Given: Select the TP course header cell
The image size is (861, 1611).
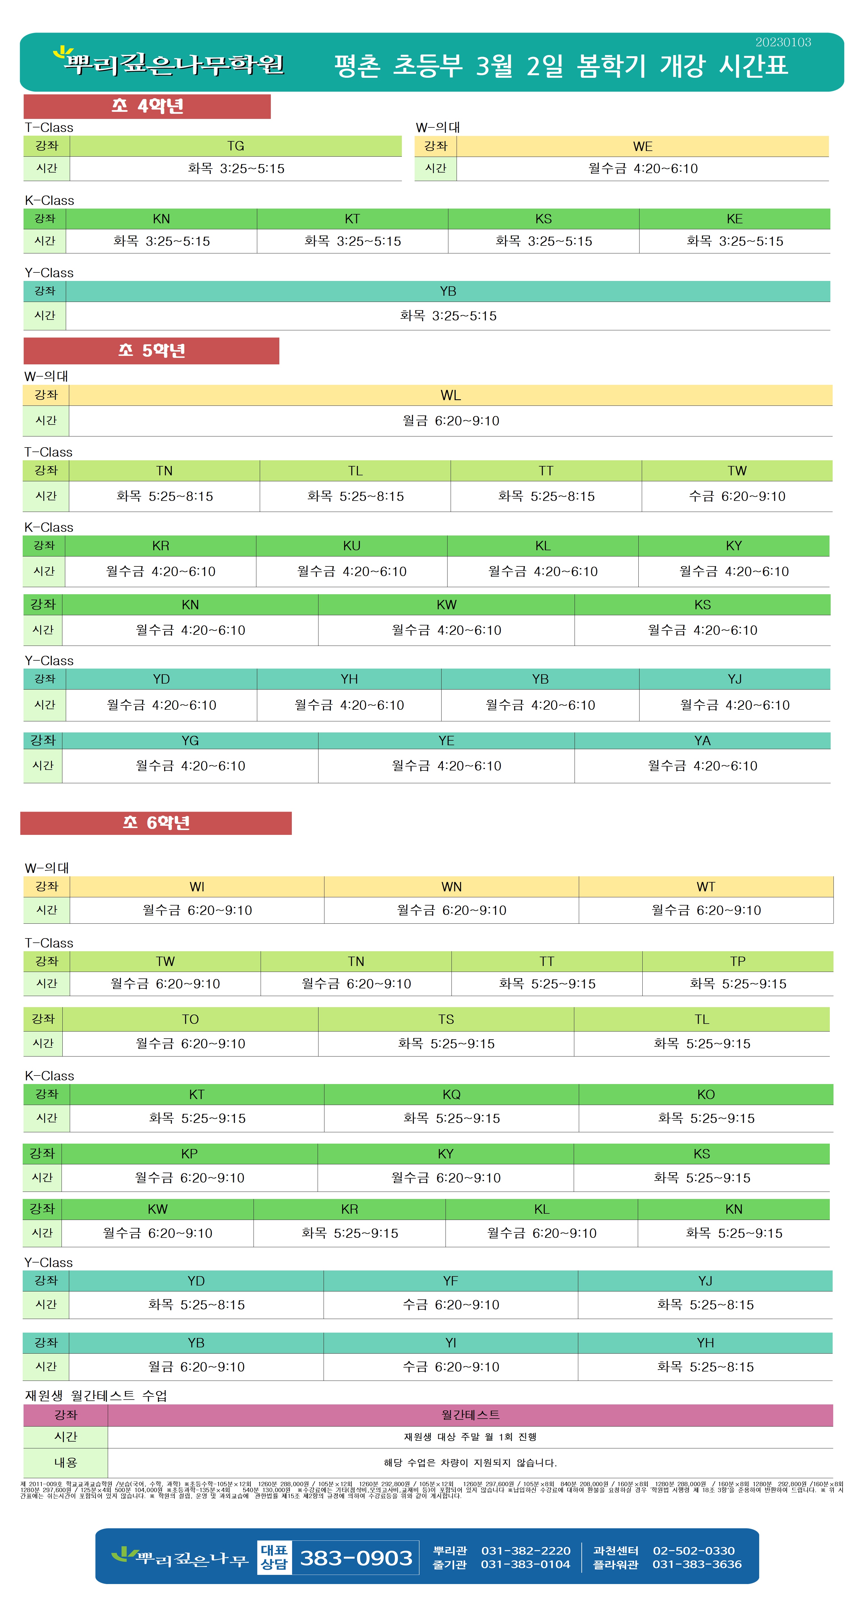Looking at the screenshot, I should point(737,961).
